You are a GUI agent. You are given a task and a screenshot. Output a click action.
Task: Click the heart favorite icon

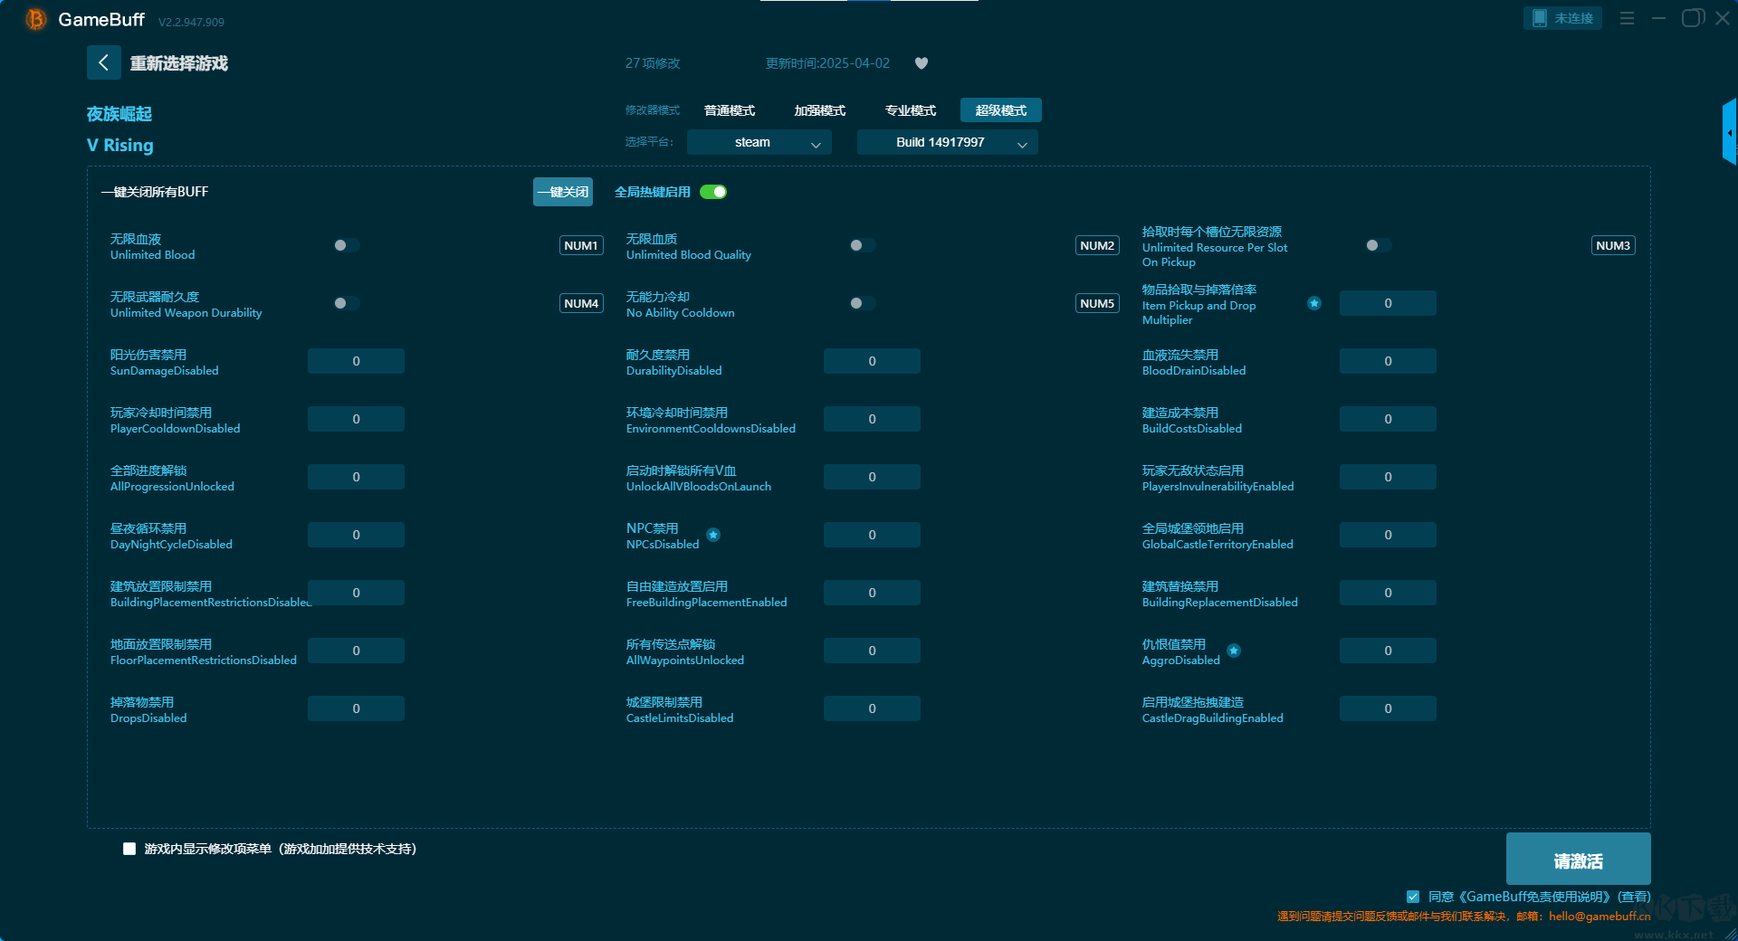point(922,63)
